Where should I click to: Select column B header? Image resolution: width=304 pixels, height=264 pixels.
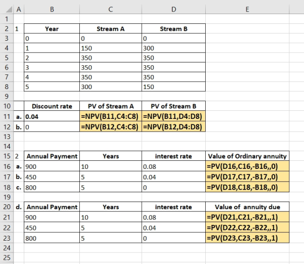click(52, 9)
